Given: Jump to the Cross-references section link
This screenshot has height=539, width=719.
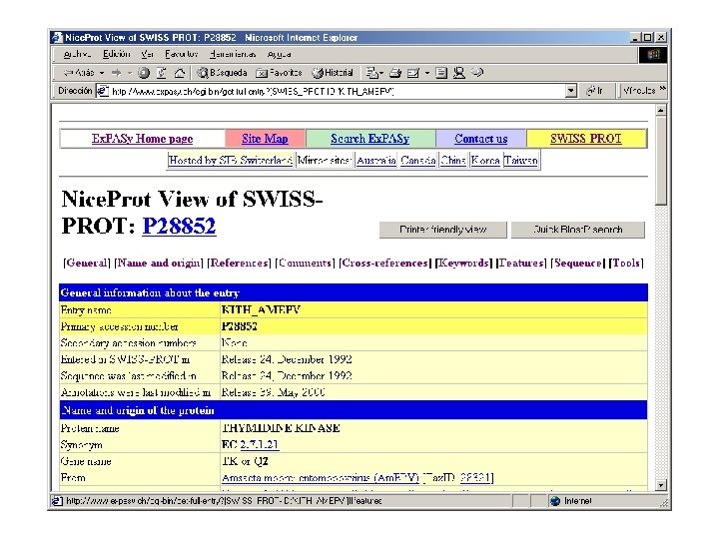Looking at the screenshot, I should 384,264.
